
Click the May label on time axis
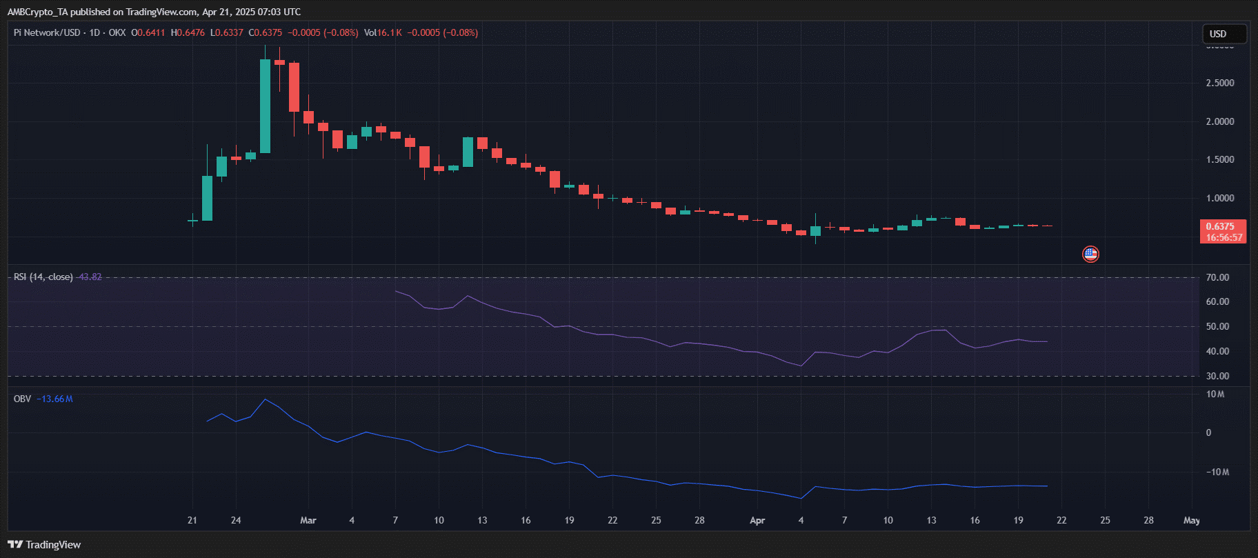1191,520
